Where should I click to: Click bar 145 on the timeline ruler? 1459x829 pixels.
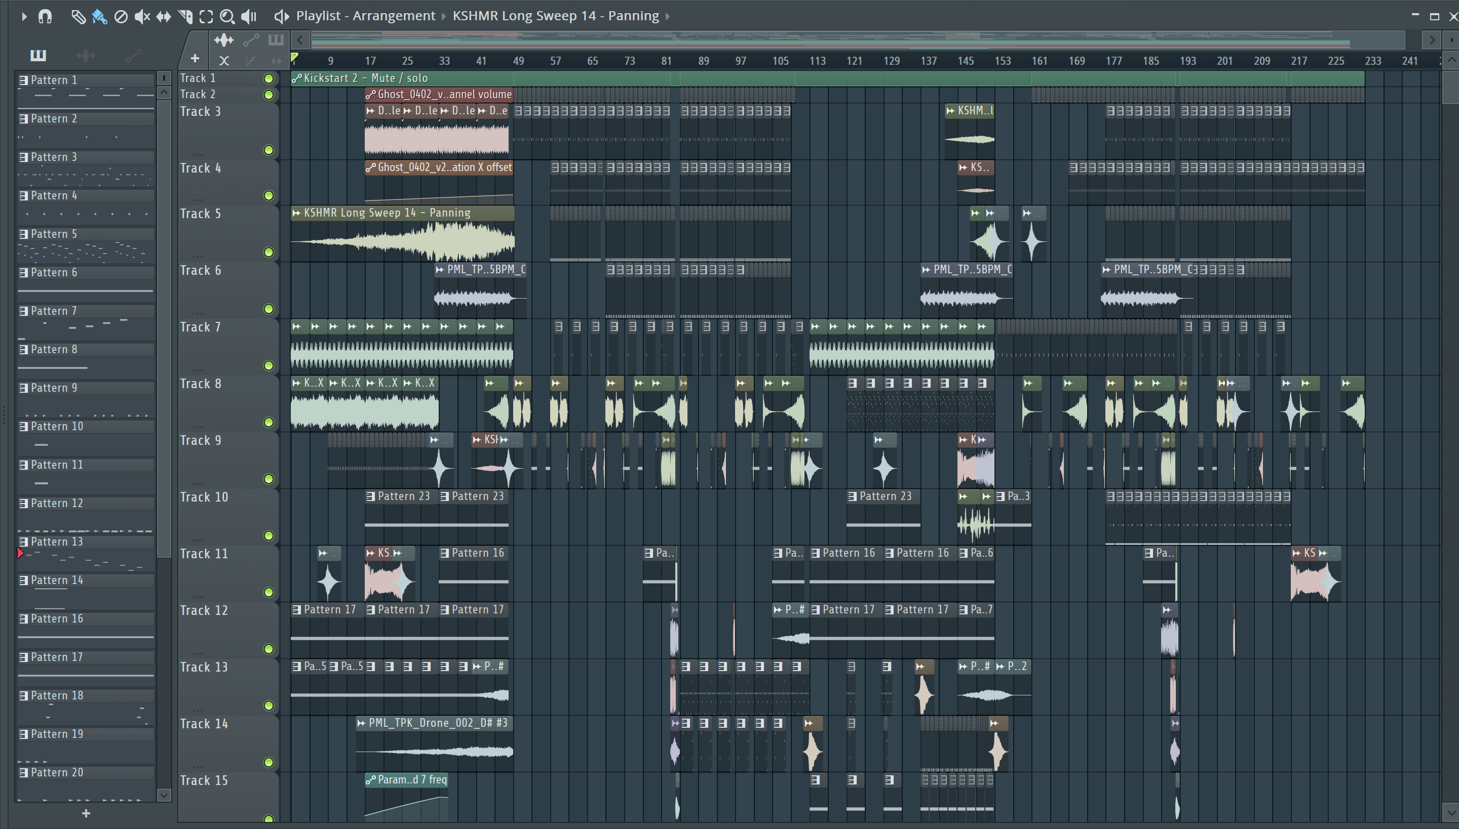tap(966, 61)
